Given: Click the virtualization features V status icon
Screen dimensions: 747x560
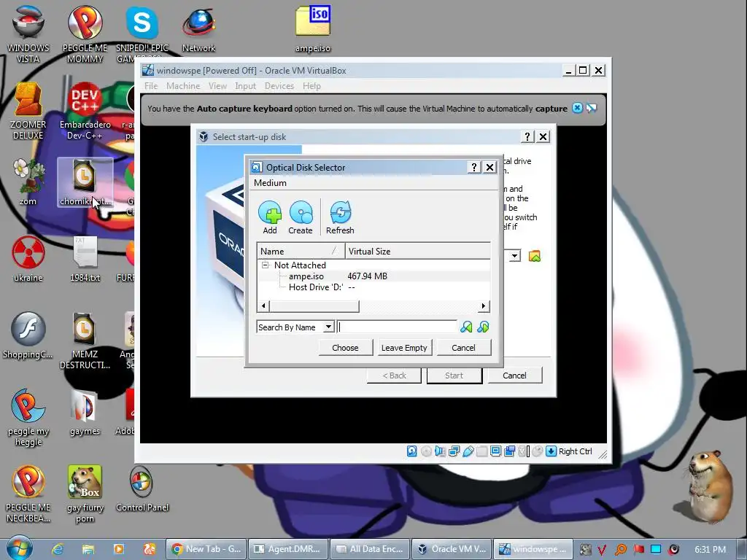Looking at the screenshot, I should 523,451.
